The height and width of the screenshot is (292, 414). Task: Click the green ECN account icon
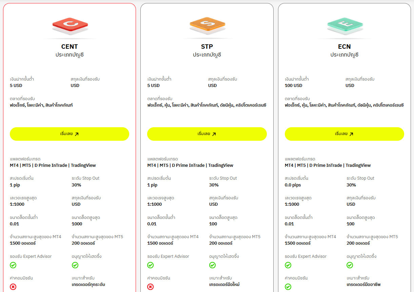point(344,26)
